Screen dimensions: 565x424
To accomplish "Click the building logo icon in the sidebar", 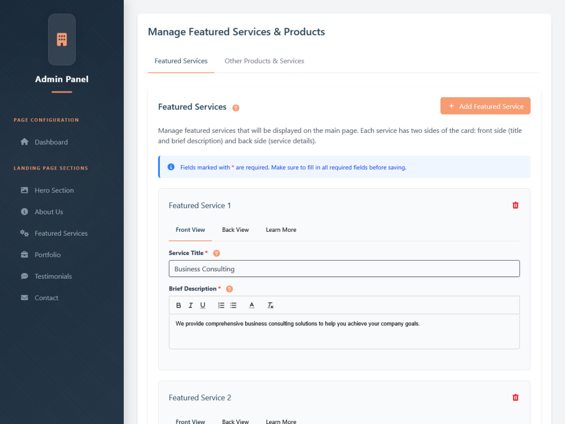I will [62, 40].
